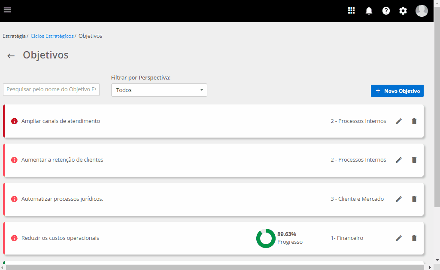The image size is (440, 270).
Task: Click the 89.63% progress donut chart
Action: (266, 238)
